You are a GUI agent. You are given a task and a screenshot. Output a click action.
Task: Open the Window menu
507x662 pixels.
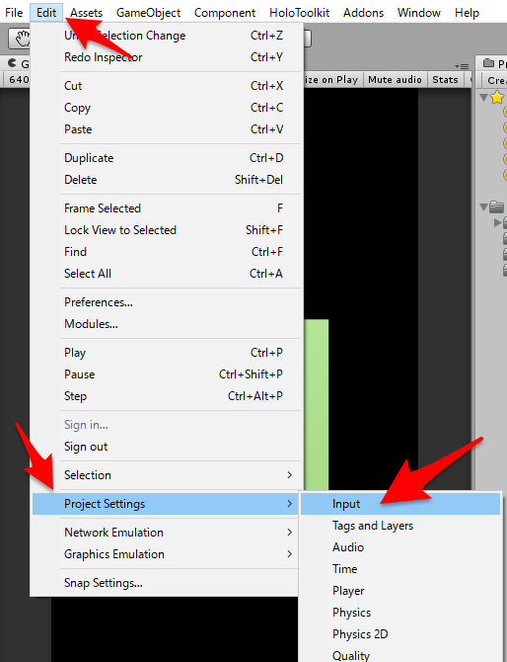click(x=419, y=13)
